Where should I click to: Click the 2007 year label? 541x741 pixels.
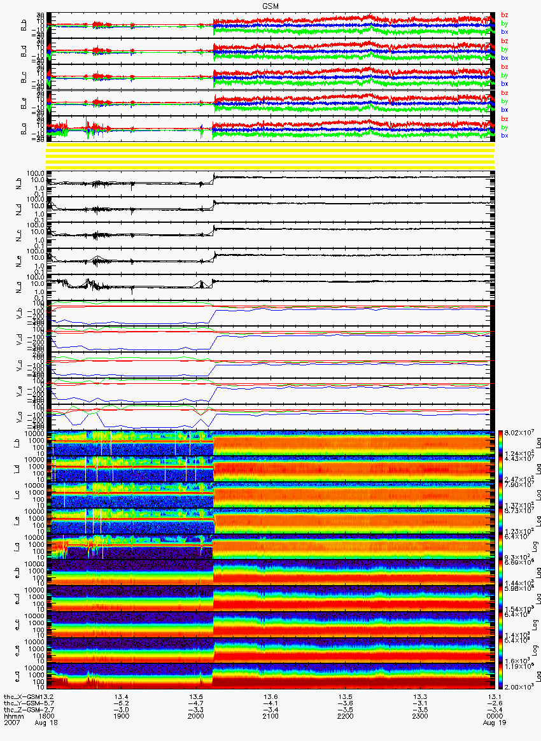pyautogui.click(x=12, y=723)
